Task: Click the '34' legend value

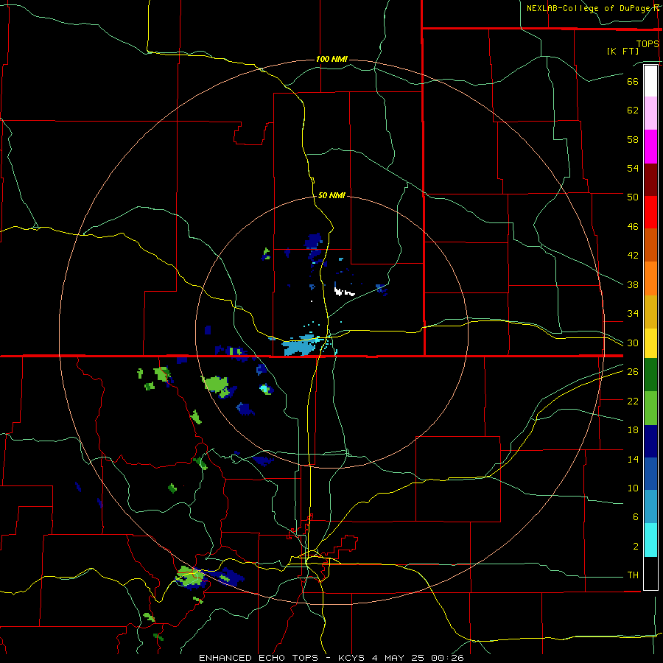Action: pyautogui.click(x=633, y=314)
